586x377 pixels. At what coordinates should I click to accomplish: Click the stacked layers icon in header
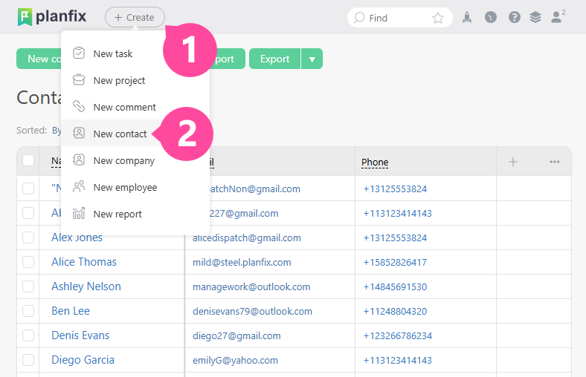(535, 18)
